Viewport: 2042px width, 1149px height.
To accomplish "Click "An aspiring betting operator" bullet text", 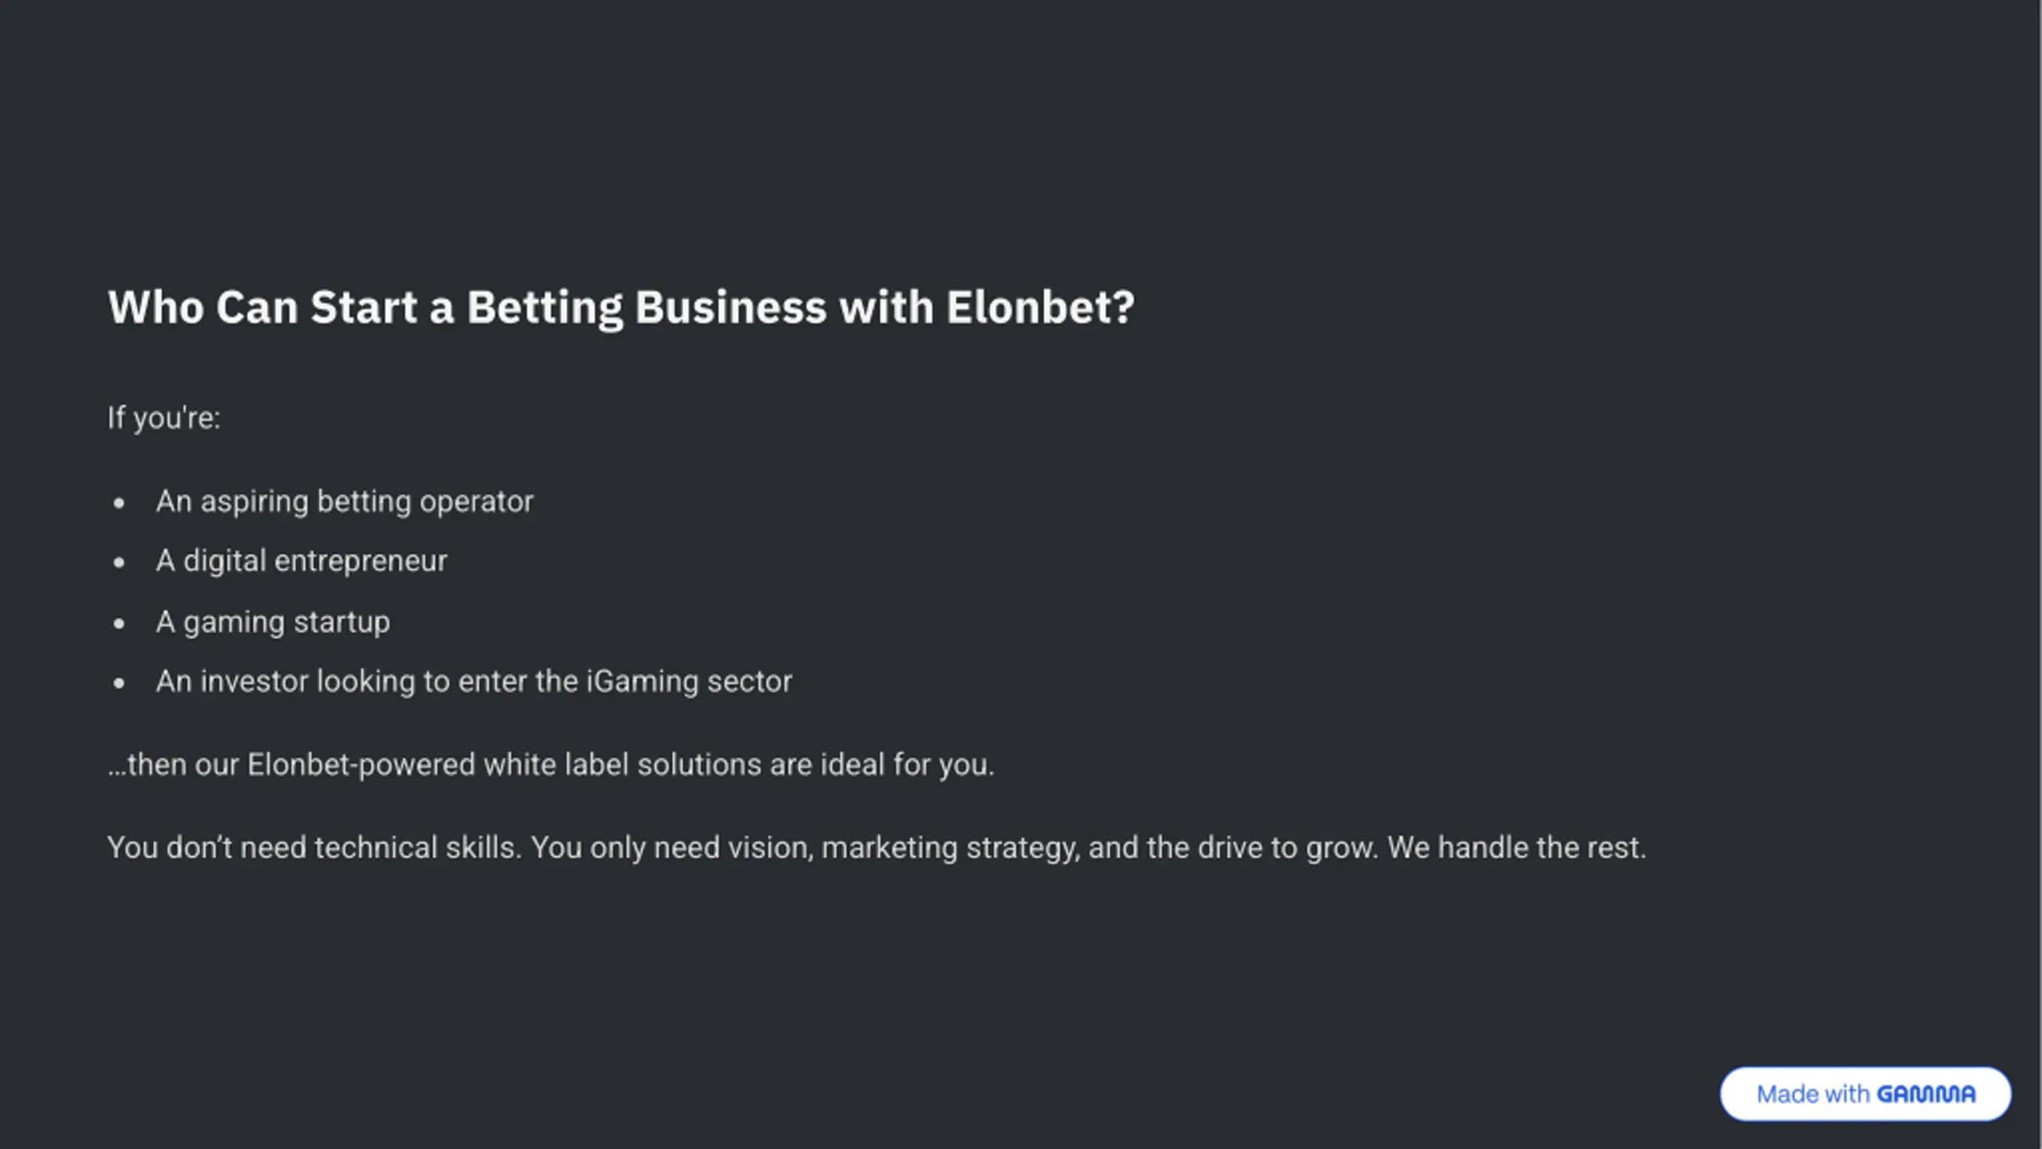I will [x=344, y=502].
